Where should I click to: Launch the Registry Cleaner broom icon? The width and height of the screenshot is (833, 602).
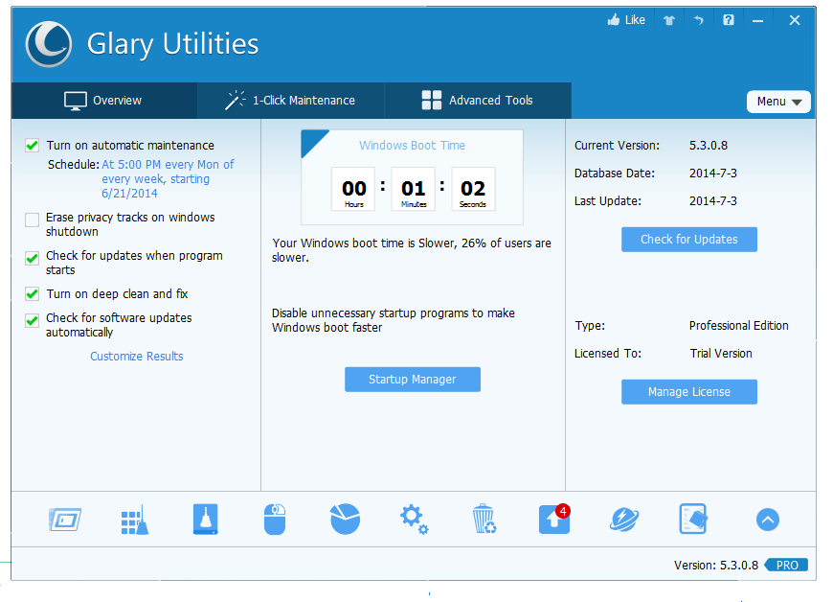(x=134, y=520)
